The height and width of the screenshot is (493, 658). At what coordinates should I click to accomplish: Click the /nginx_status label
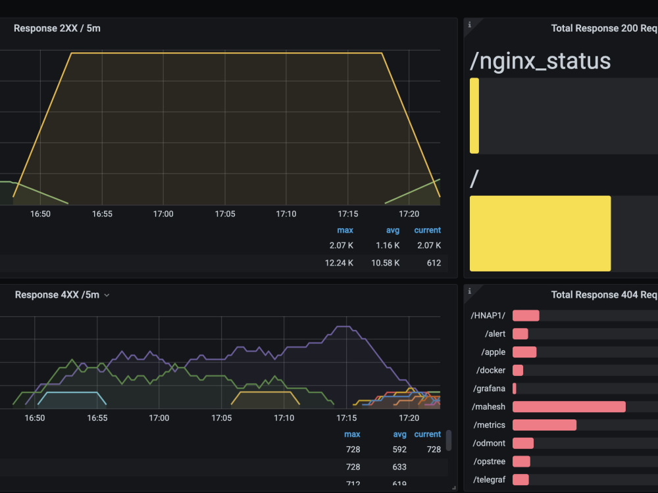pyautogui.click(x=540, y=61)
